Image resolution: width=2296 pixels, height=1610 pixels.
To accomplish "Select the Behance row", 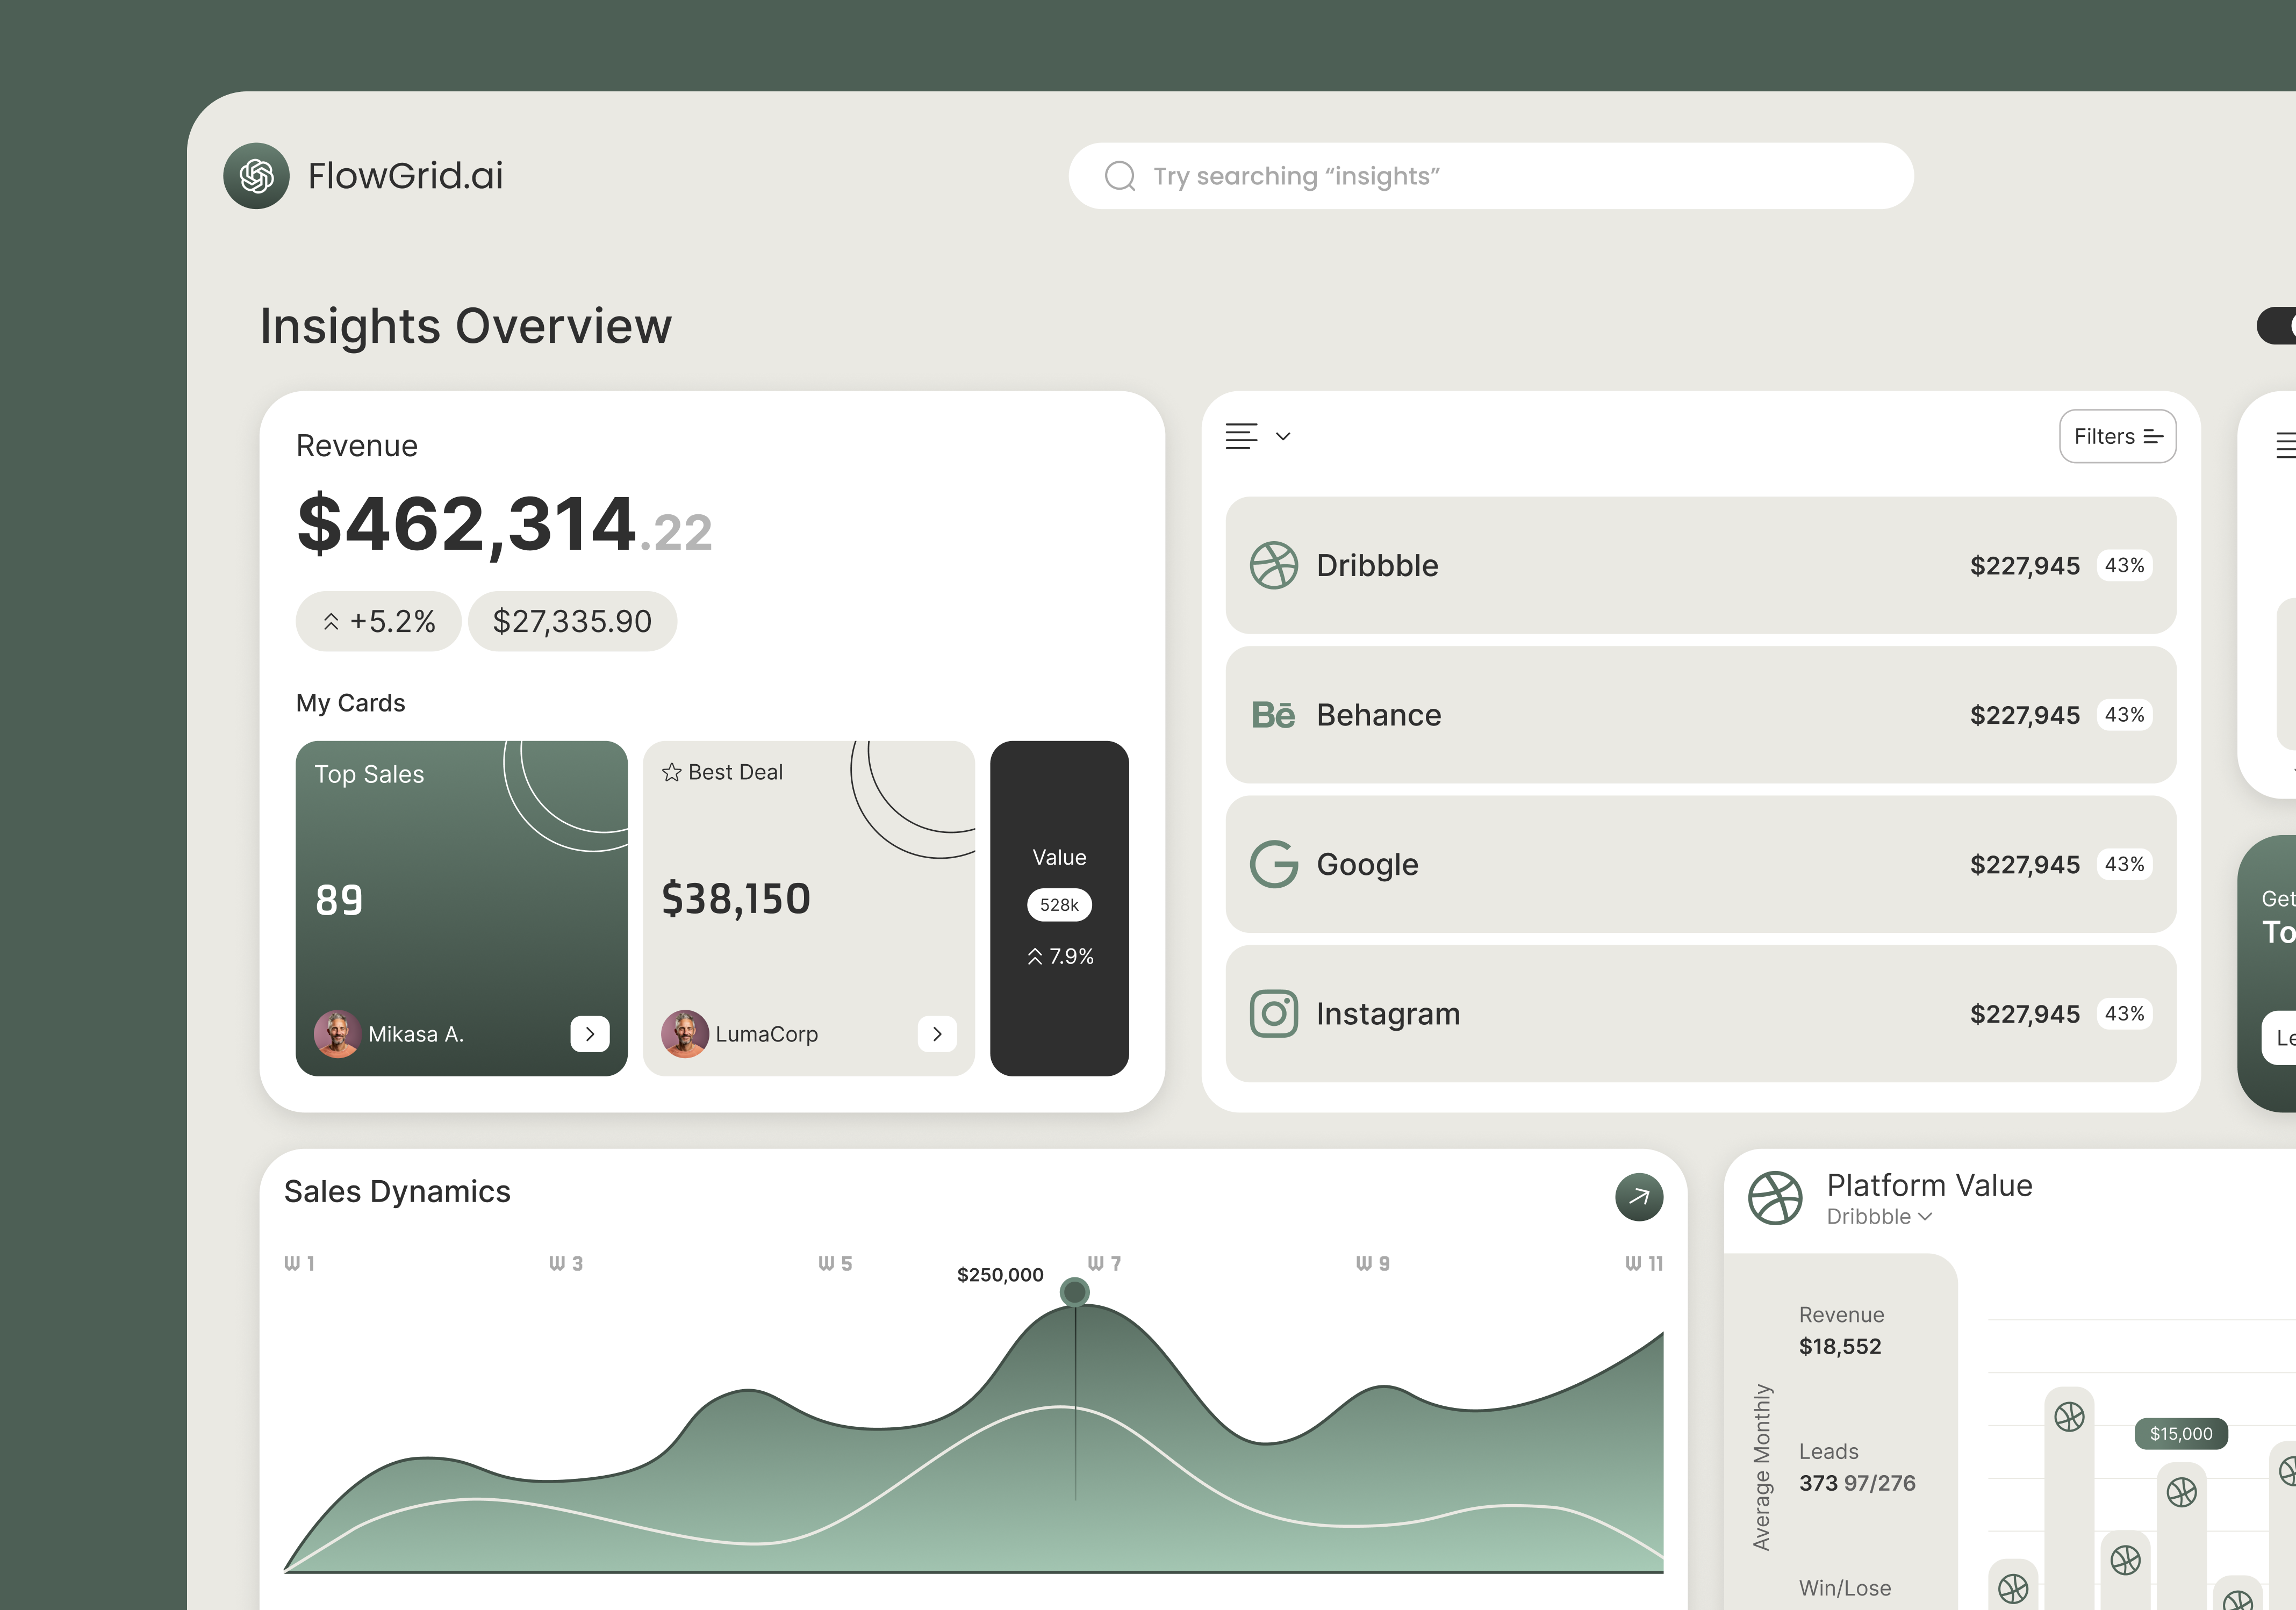I will (x=1700, y=715).
